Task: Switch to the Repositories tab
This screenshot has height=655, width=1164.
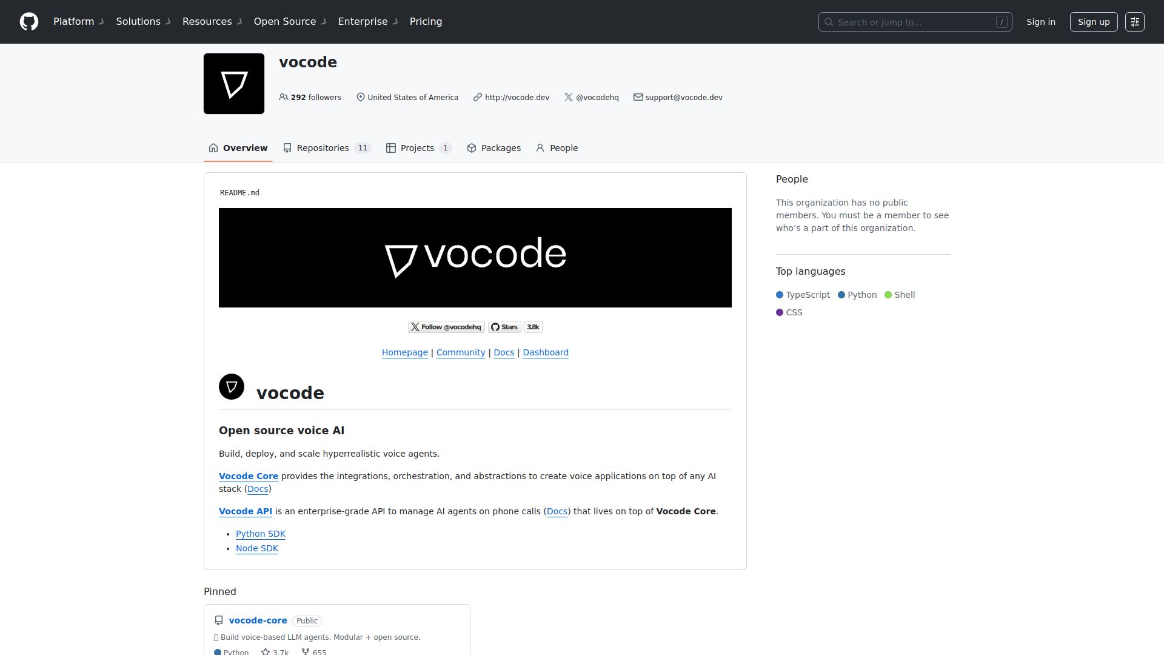Action: point(323,147)
